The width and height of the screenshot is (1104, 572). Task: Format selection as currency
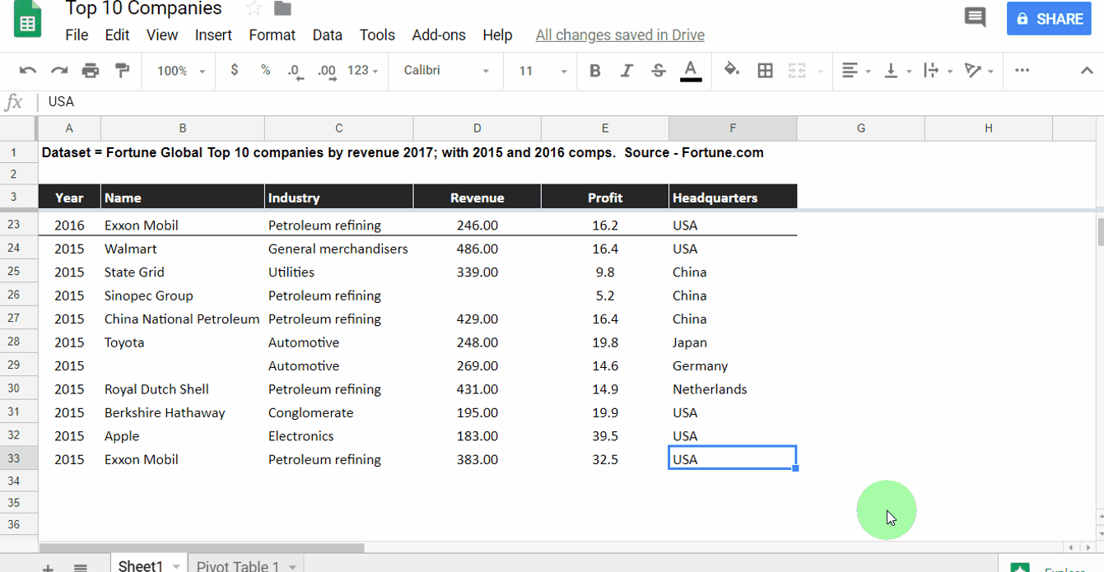(x=235, y=71)
